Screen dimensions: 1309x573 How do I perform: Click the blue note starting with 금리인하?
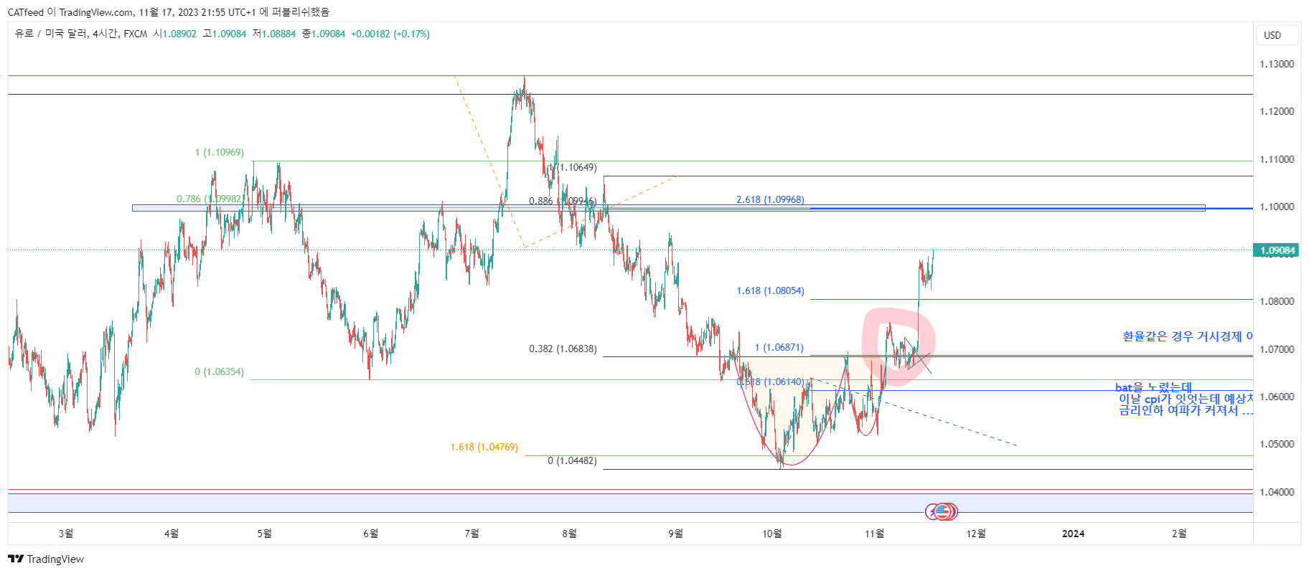1186,410
